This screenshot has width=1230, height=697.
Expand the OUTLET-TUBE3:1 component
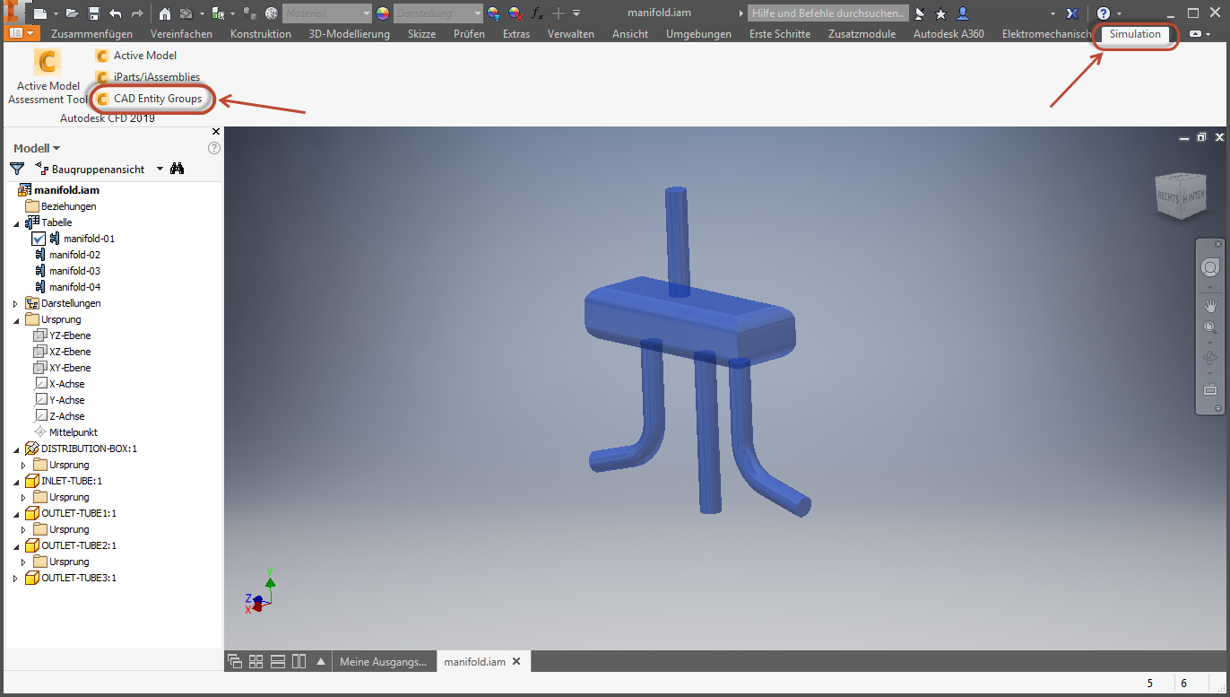click(x=16, y=578)
